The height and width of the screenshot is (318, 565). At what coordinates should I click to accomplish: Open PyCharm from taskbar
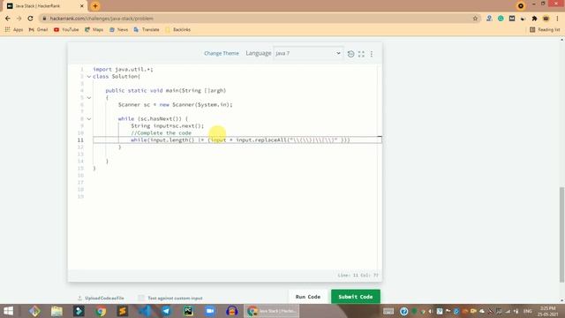(x=188, y=311)
